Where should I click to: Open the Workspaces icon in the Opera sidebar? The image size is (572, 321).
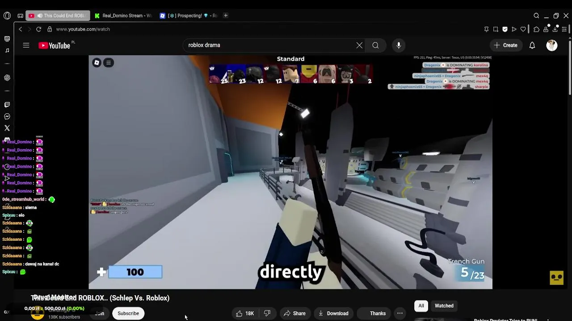click(7, 39)
